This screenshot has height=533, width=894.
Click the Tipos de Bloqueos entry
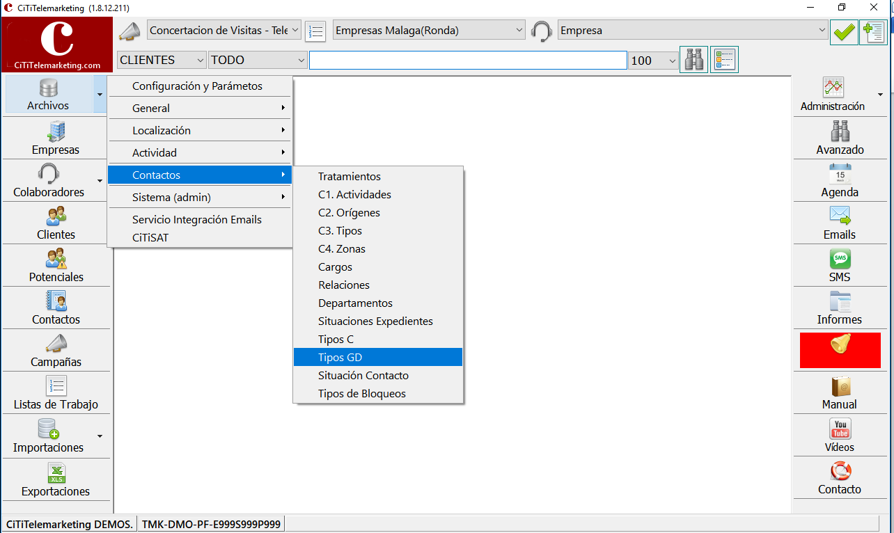click(x=378, y=393)
